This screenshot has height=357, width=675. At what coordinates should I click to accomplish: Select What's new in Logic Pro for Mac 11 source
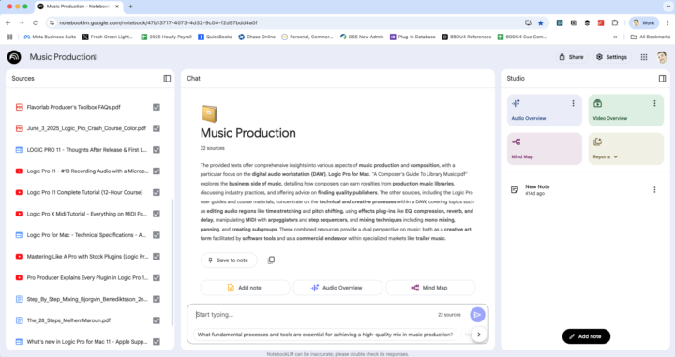(87, 341)
